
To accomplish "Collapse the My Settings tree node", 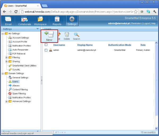I will pyautogui.click(x=3, y=34).
